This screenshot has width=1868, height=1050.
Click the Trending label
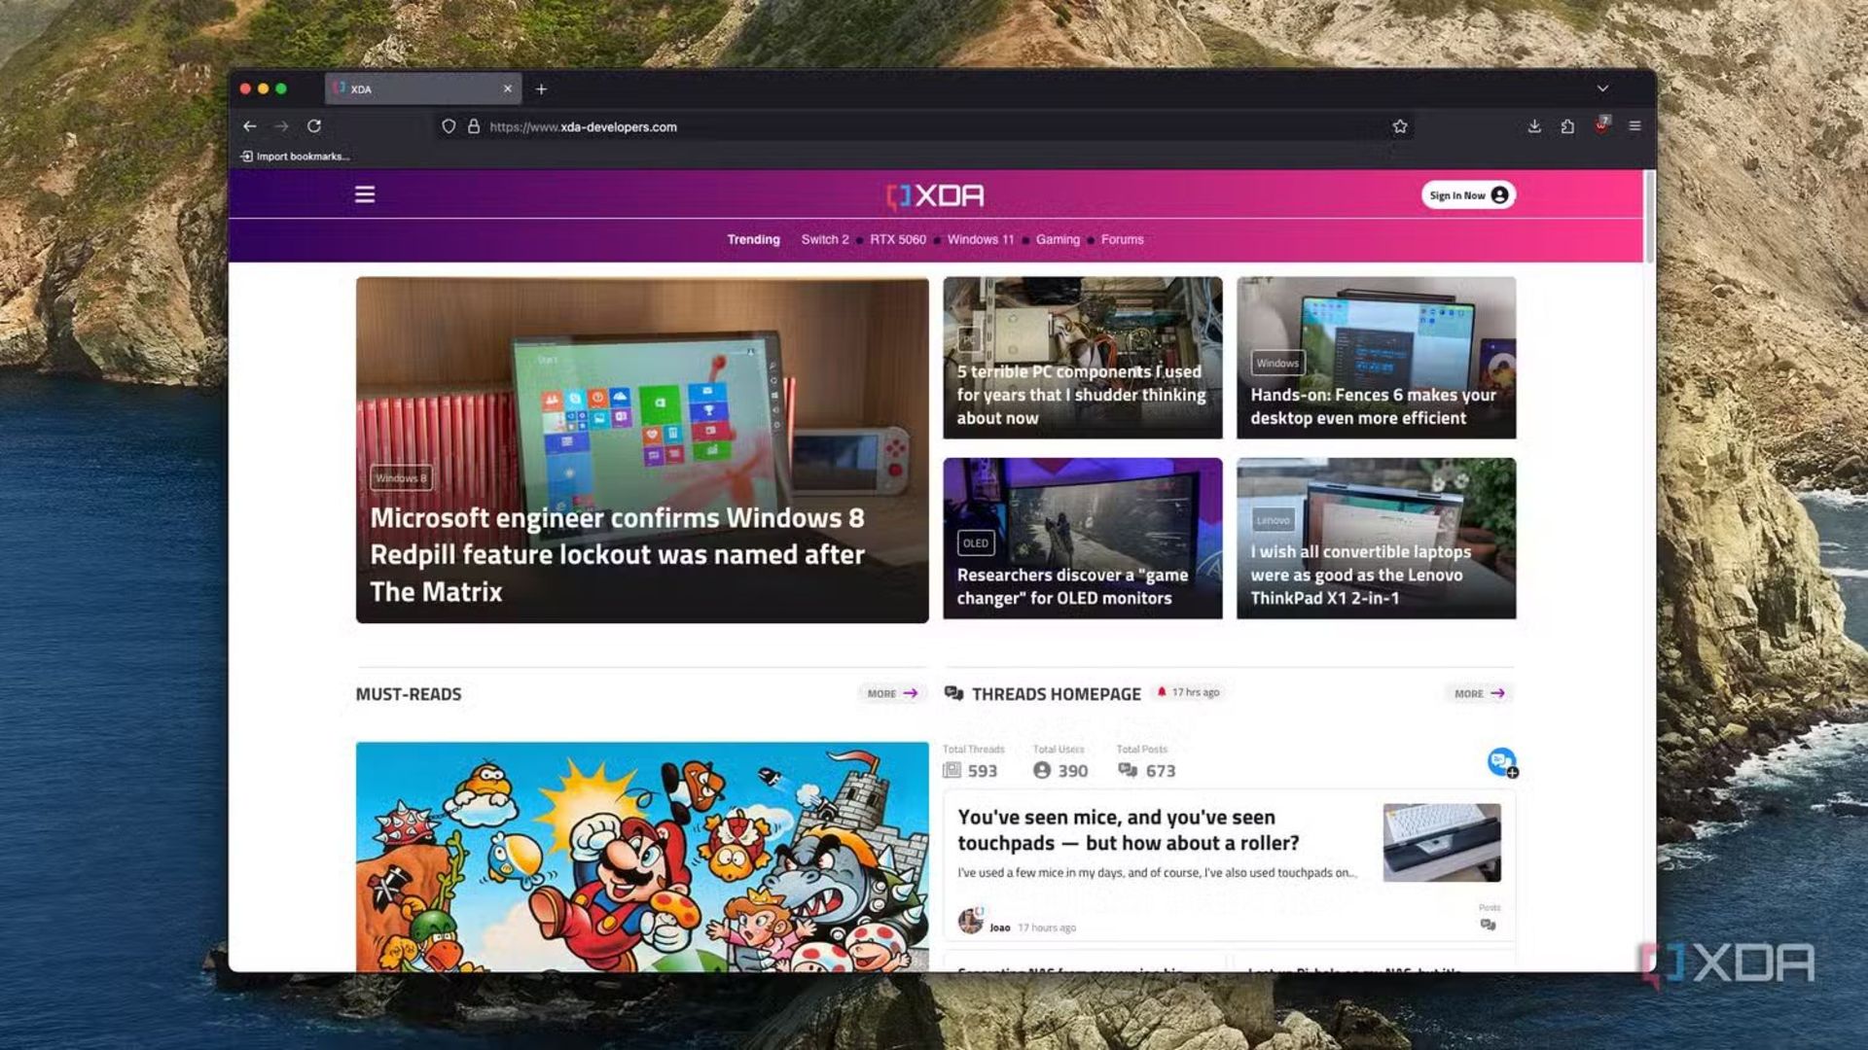click(x=753, y=239)
